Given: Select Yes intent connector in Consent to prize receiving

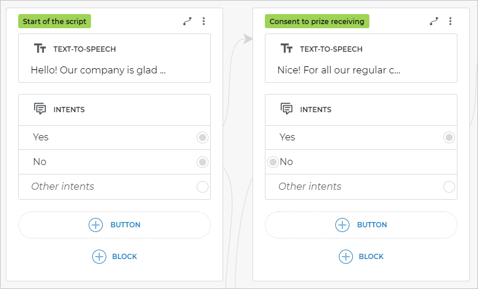Looking at the screenshot, I should click(449, 137).
